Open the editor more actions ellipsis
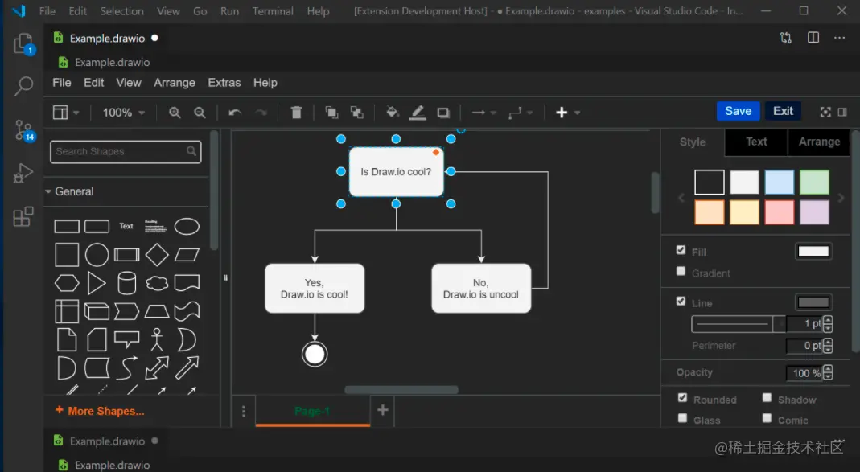Image resolution: width=860 pixels, height=472 pixels. 839,38
